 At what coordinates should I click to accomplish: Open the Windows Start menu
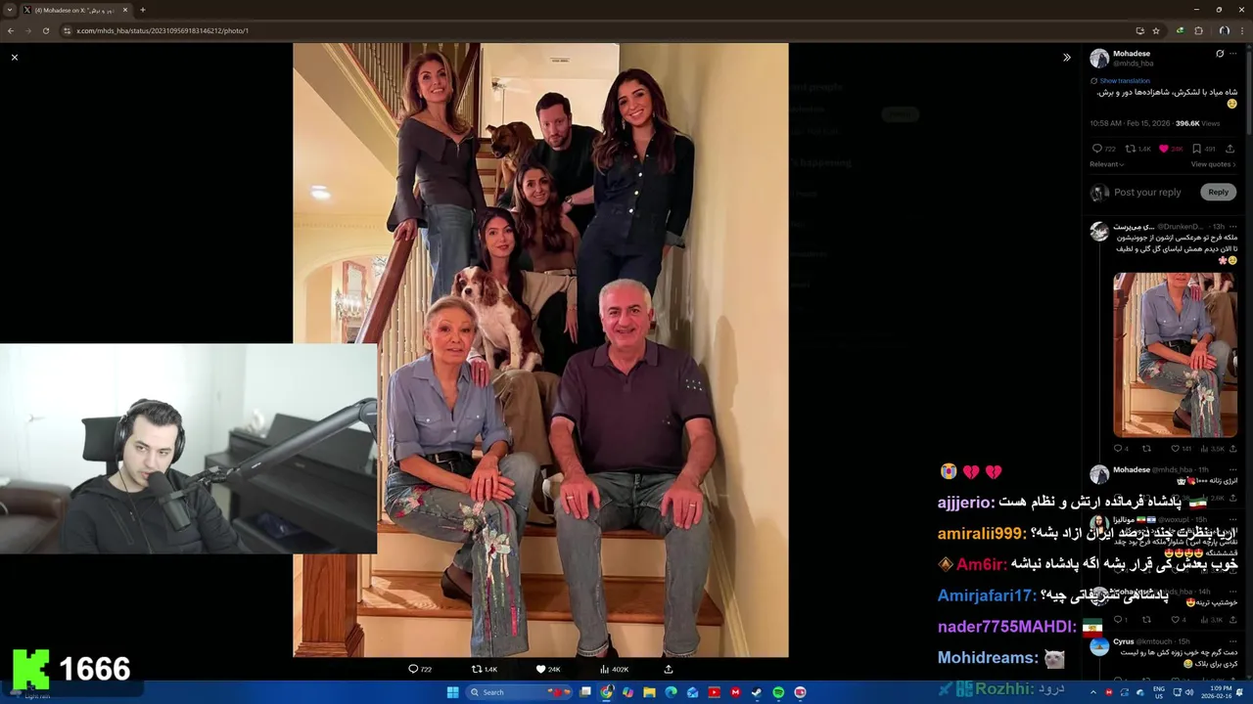coord(452,692)
